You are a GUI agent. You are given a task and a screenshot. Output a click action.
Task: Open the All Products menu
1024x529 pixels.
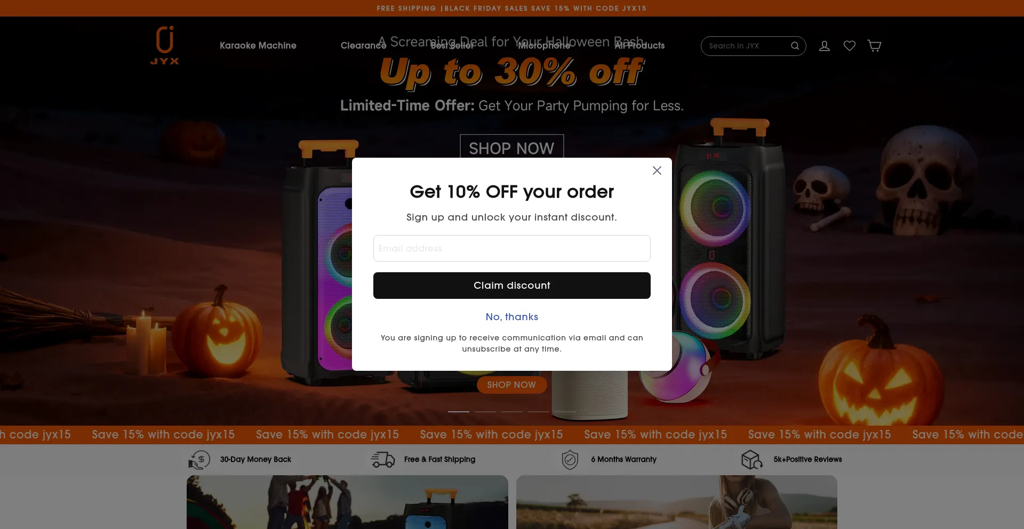[x=639, y=45]
